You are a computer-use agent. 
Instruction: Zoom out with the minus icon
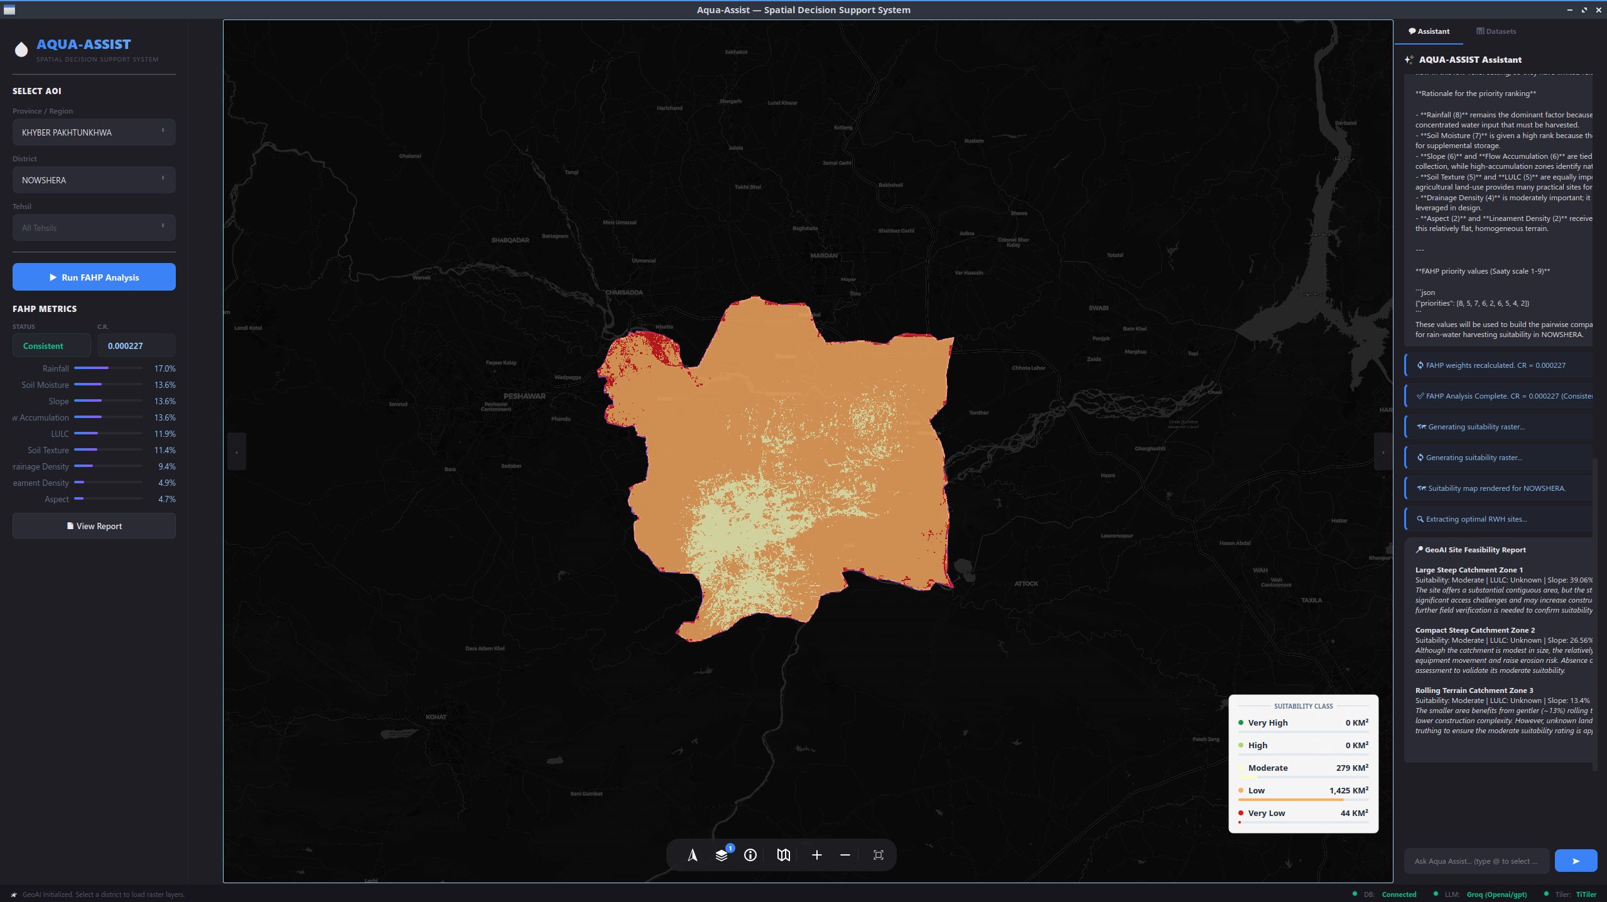[x=845, y=855]
